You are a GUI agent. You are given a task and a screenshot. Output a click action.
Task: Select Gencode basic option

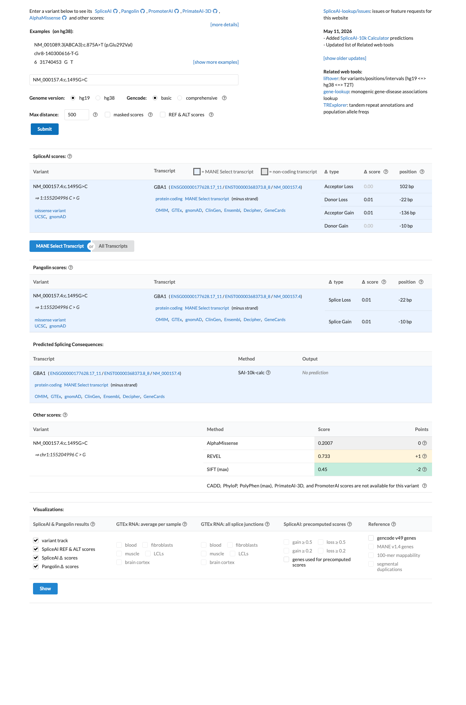[155, 98]
